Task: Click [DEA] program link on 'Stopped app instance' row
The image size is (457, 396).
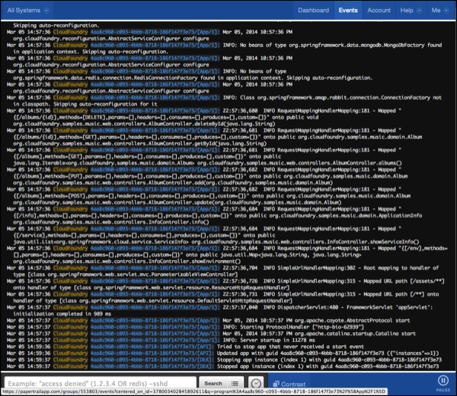Action: coord(152,366)
